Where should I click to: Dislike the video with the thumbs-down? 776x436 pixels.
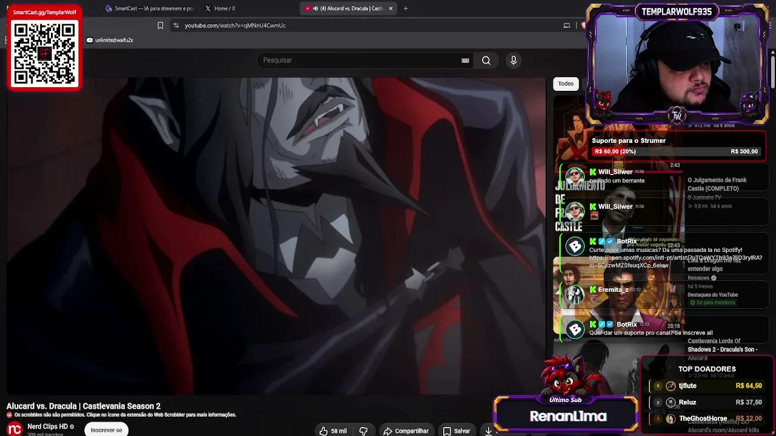point(364,431)
